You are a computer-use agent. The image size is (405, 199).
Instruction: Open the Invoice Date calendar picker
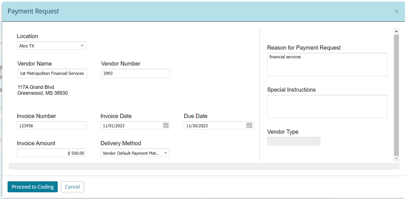(x=166, y=125)
